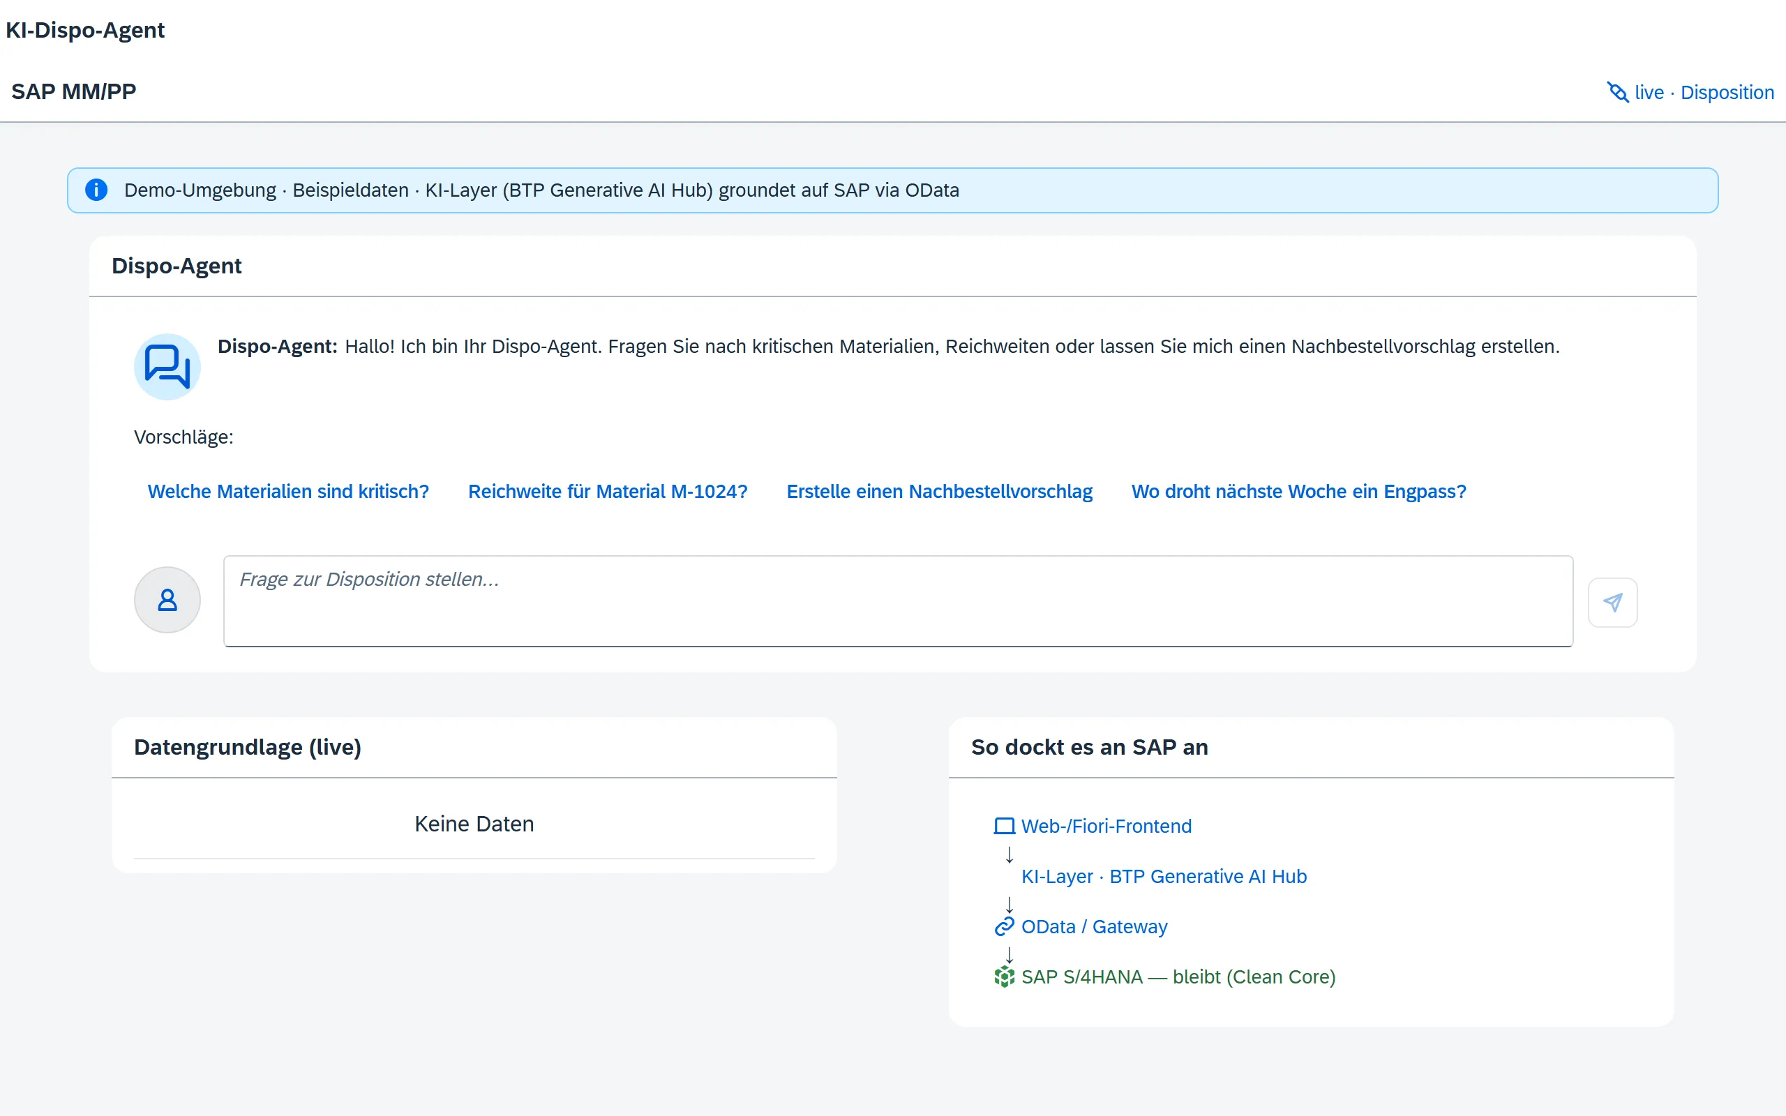Click the 'KI-Dispo-Agent' page title
This screenshot has width=1786, height=1116.
(85, 29)
